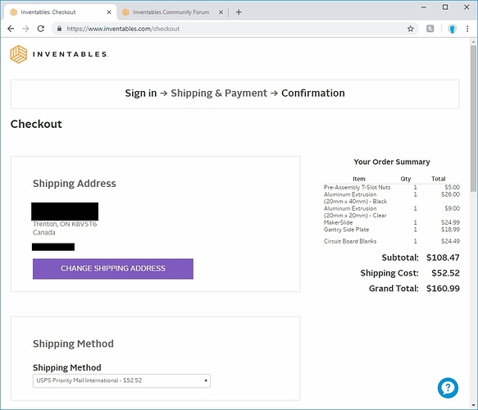Click Trenton, ON K8V5T6 address line
This screenshot has height=410, width=478.
click(65, 224)
